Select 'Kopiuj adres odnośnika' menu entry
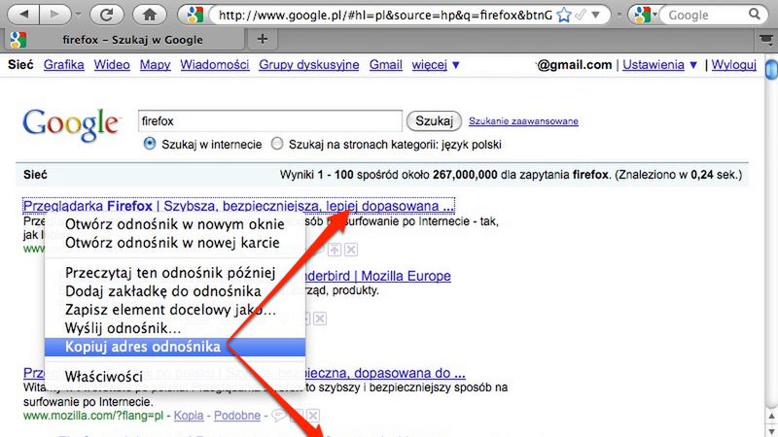 175,347
